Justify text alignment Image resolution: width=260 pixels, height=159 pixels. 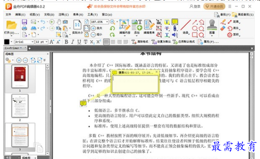(126, 42)
